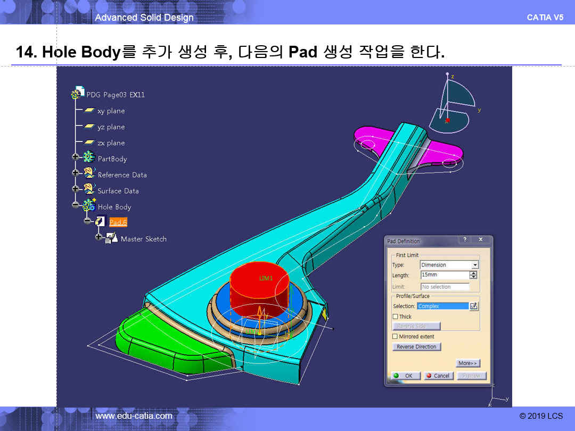Expand the PartBody tree node
Viewport: 575px width, 431px height.
[x=75, y=158]
